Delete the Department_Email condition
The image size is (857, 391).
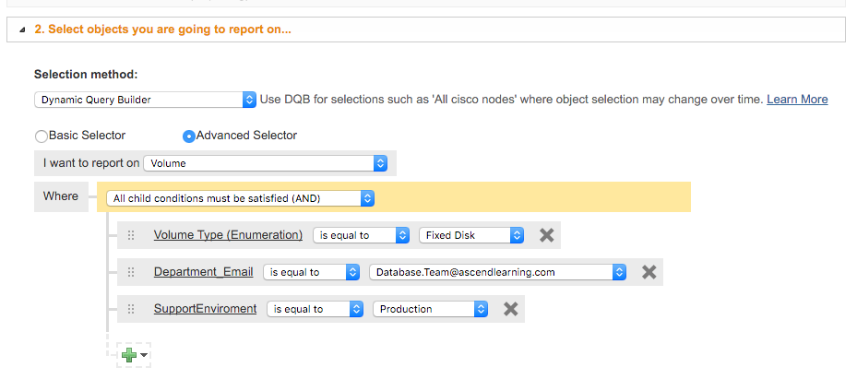649,272
